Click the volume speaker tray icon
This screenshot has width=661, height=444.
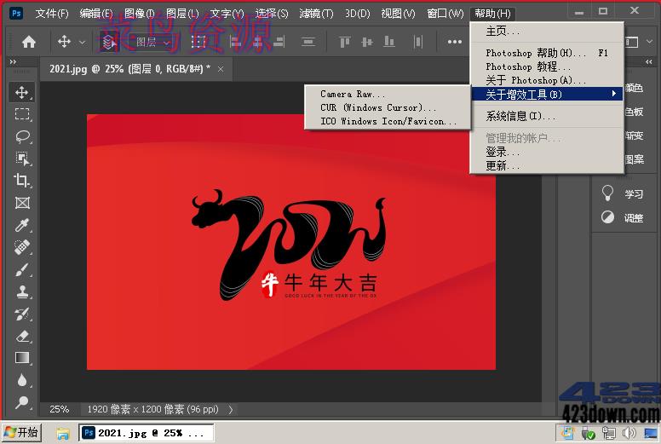pos(629,433)
